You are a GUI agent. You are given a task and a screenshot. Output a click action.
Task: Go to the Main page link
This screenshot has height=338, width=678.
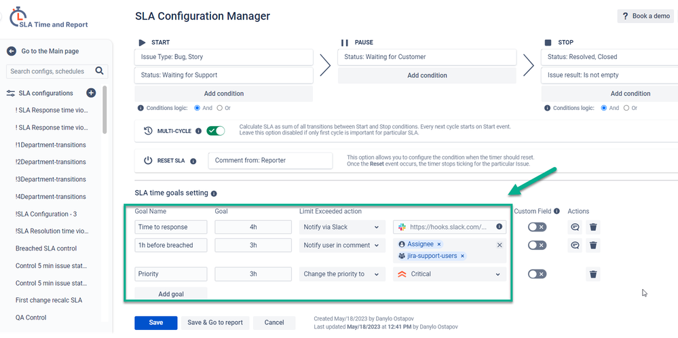[50, 51]
